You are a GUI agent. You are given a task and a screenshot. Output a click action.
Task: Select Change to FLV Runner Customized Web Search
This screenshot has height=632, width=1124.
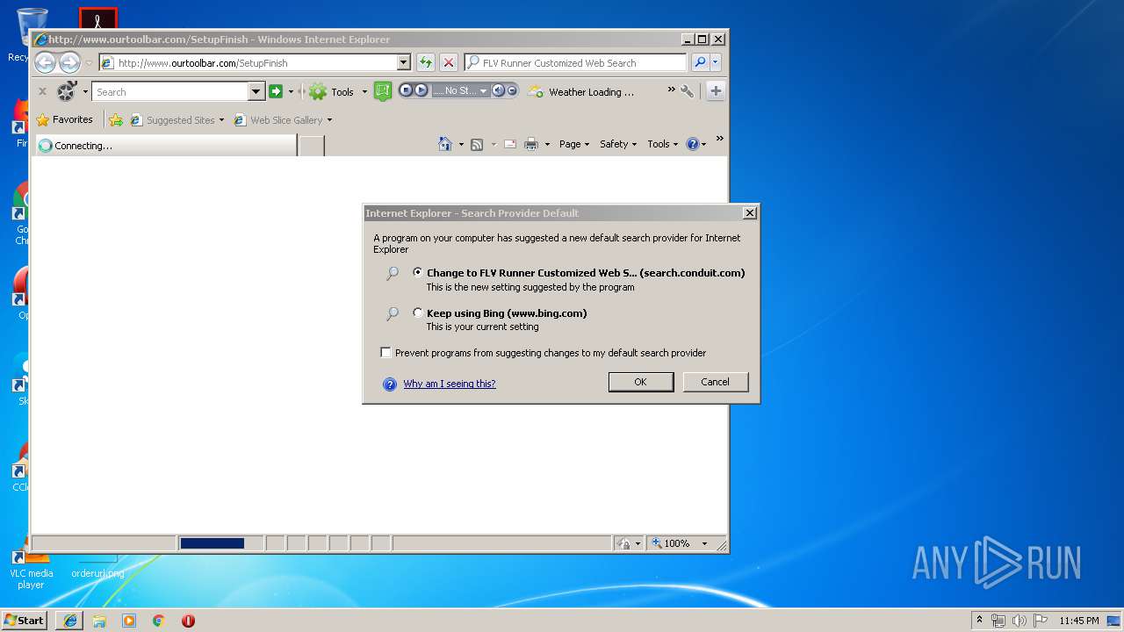(417, 272)
